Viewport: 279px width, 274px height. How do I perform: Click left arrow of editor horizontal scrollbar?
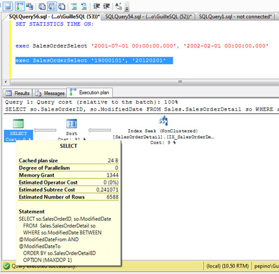[x=6, y=82]
